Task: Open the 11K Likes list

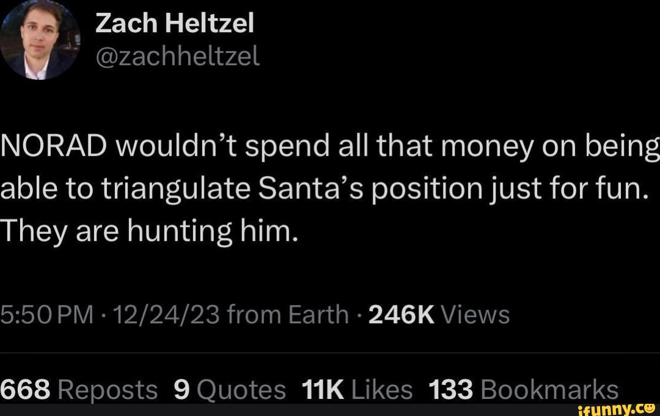Action: coord(358,390)
